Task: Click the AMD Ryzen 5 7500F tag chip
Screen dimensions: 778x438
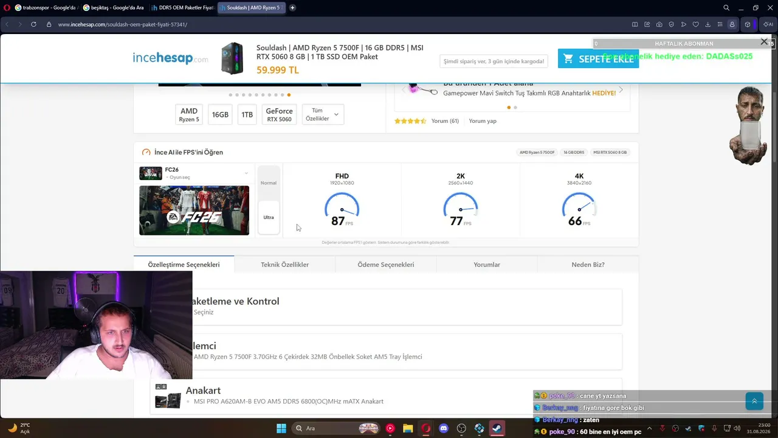Action: [x=537, y=152]
